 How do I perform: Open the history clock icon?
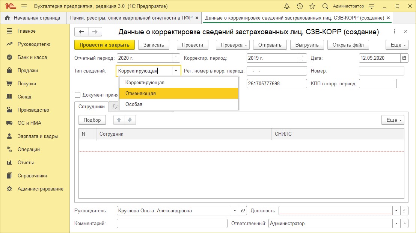[x=300, y=6]
